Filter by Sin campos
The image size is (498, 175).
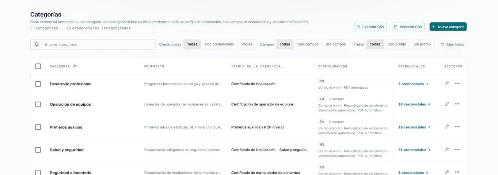click(x=336, y=44)
